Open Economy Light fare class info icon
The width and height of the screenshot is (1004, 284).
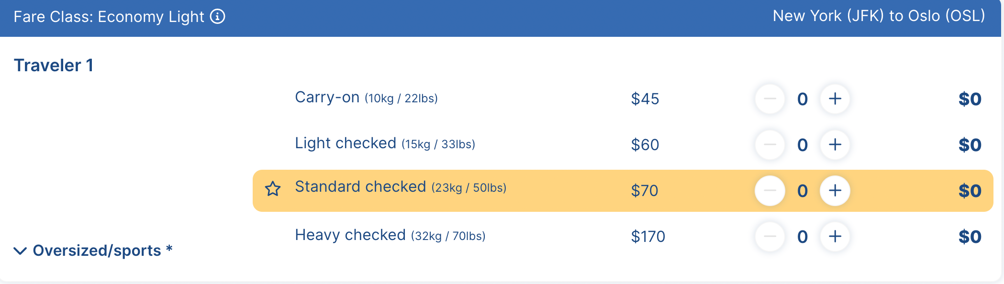[x=218, y=17]
